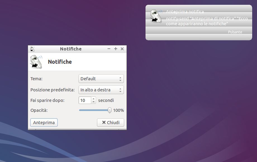Click inside the seconds input showing 10
Image resolution: width=257 pixels, height=162 pixels.
point(85,100)
